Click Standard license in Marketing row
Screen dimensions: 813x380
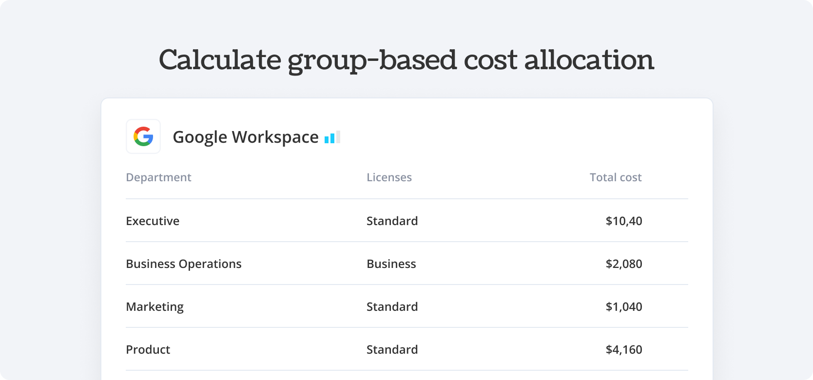tap(392, 307)
